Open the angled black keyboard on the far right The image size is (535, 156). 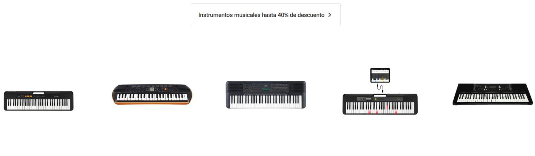click(493, 94)
